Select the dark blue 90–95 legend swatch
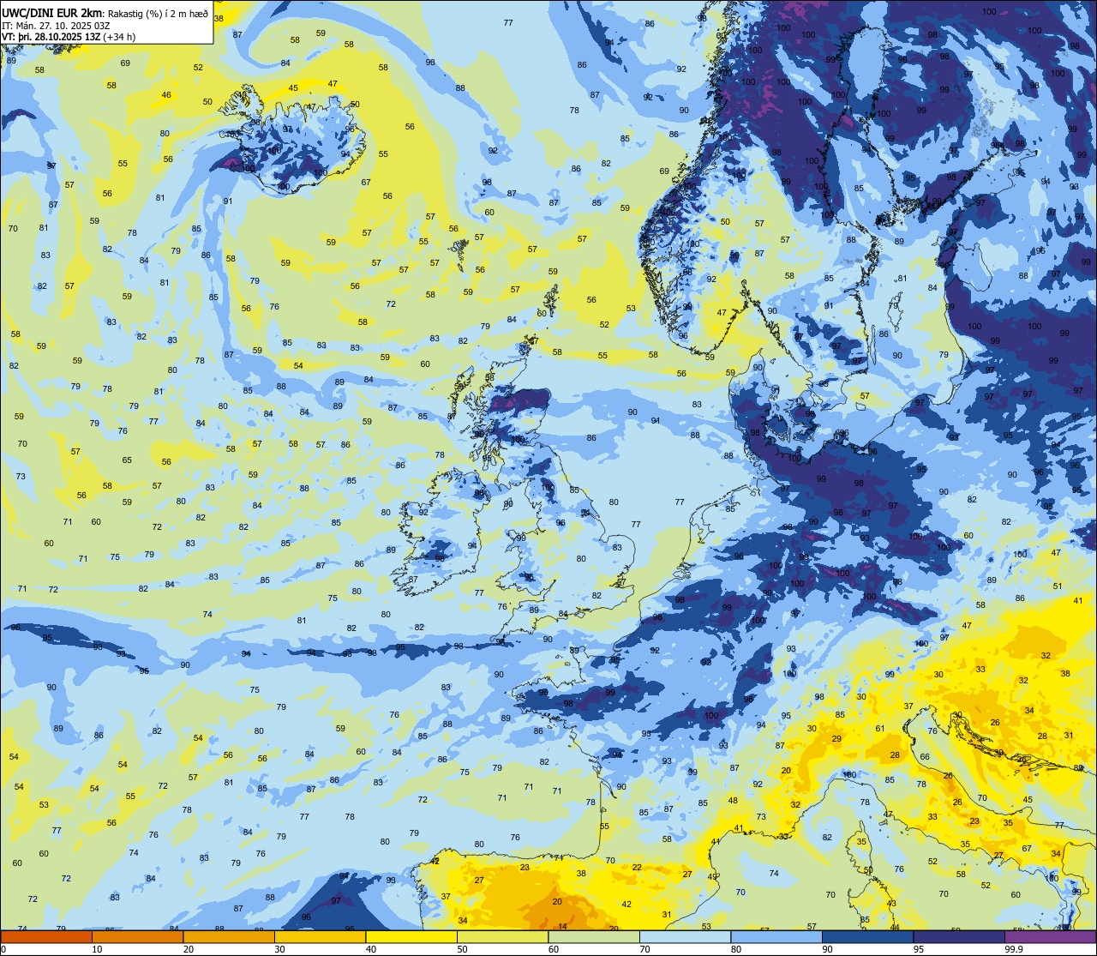The image size is (1097, 956). coord(867,936)
